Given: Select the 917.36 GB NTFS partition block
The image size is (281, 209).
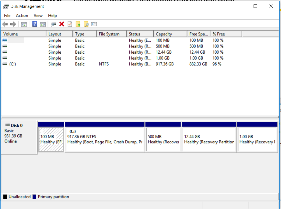Looking at the screenshot, I should pyautogui.click(x=104, y=139).
